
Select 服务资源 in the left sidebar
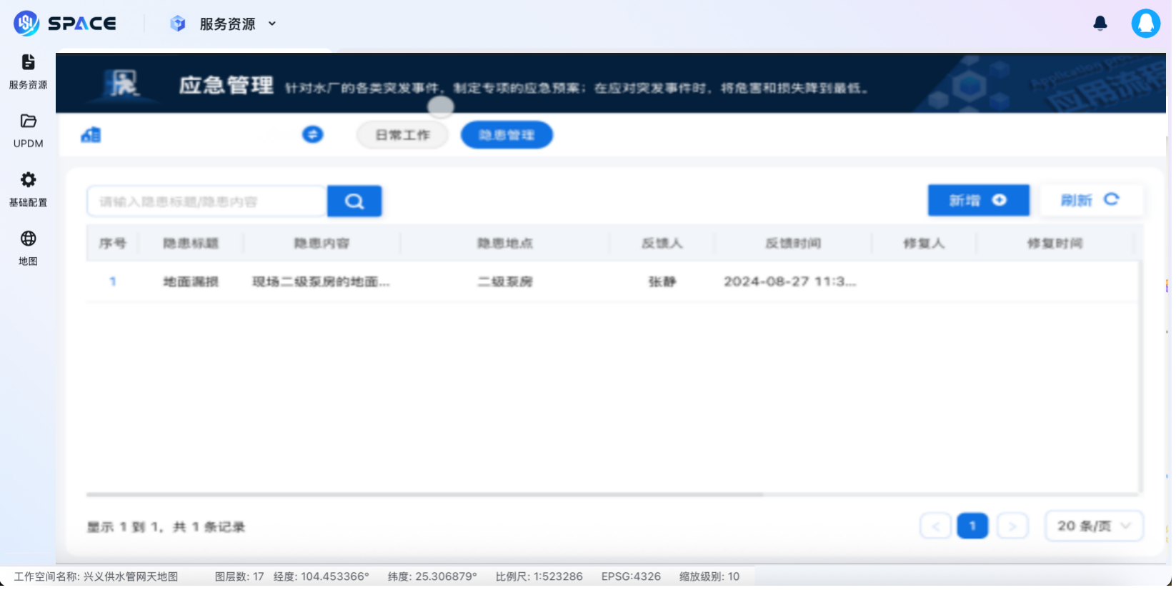(x=29, y=72)
